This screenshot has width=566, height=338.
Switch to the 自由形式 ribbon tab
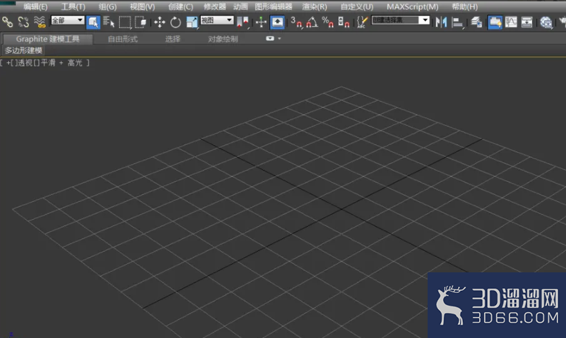click(x=122, y=39)
